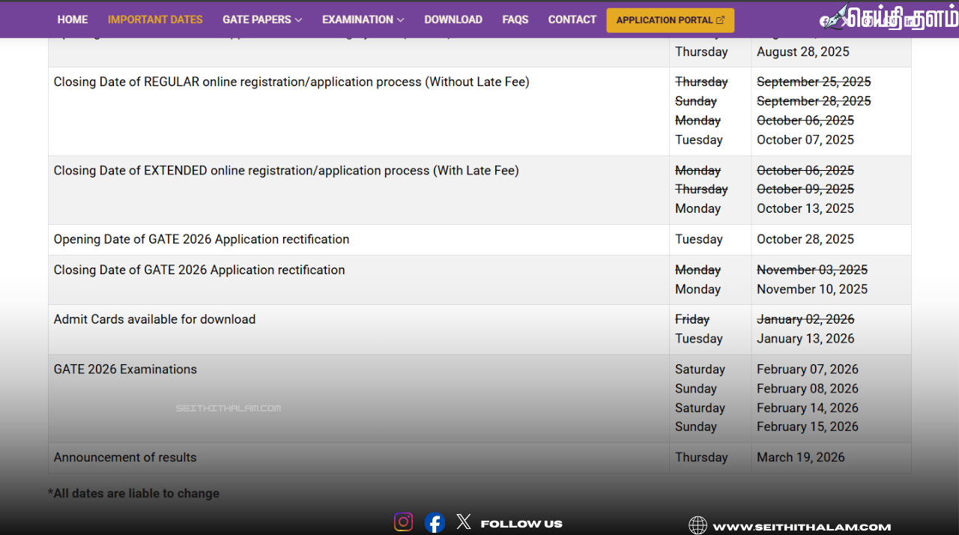Click the www.seithithalam.com footer text
The width and height of the screenshot is (959, 535).
pos(802,527)
